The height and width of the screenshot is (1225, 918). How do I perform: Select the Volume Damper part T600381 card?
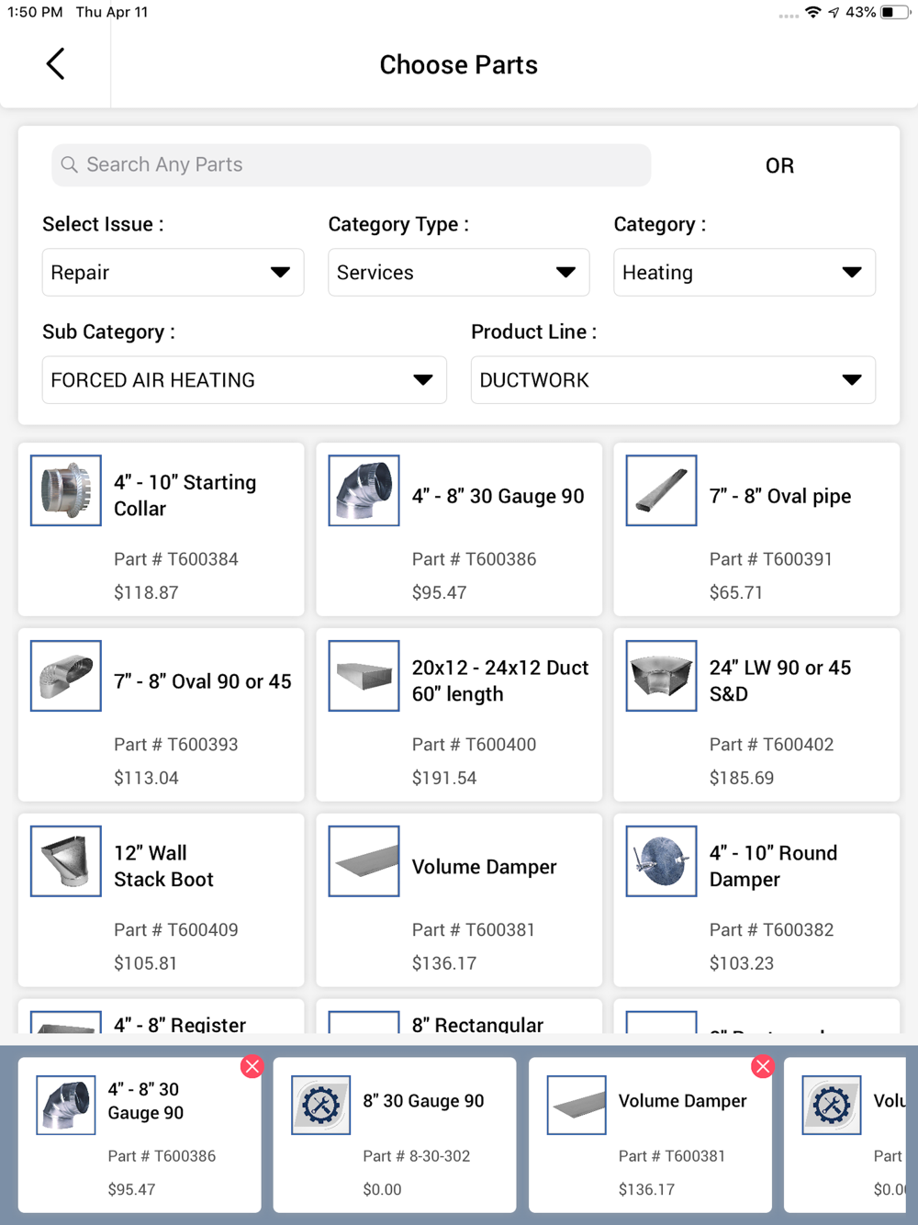click(459, 900)
